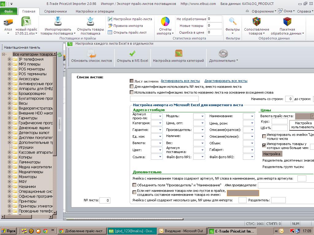Click Настройка мультивалютности button
Screen dimensions: 314x235
coord(302,125)
